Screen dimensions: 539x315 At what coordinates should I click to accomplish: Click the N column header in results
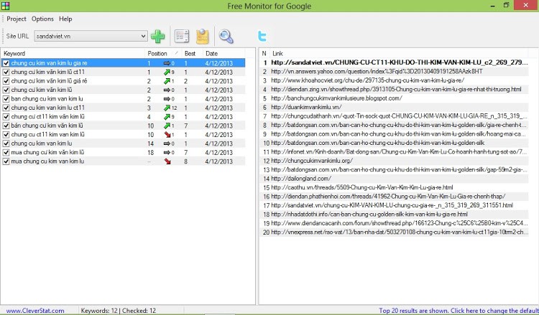click(x=264, y=54)
